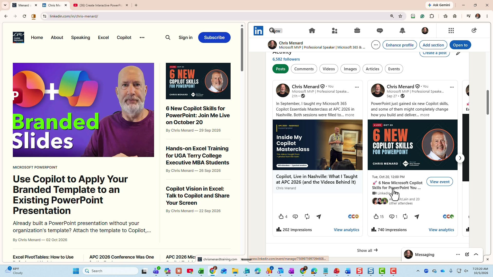Image resolution: width=493 pixels, height=277 pixels.
Task: Open LinkedIn Jobs briefcase icon
Action: tap(357, 31)
